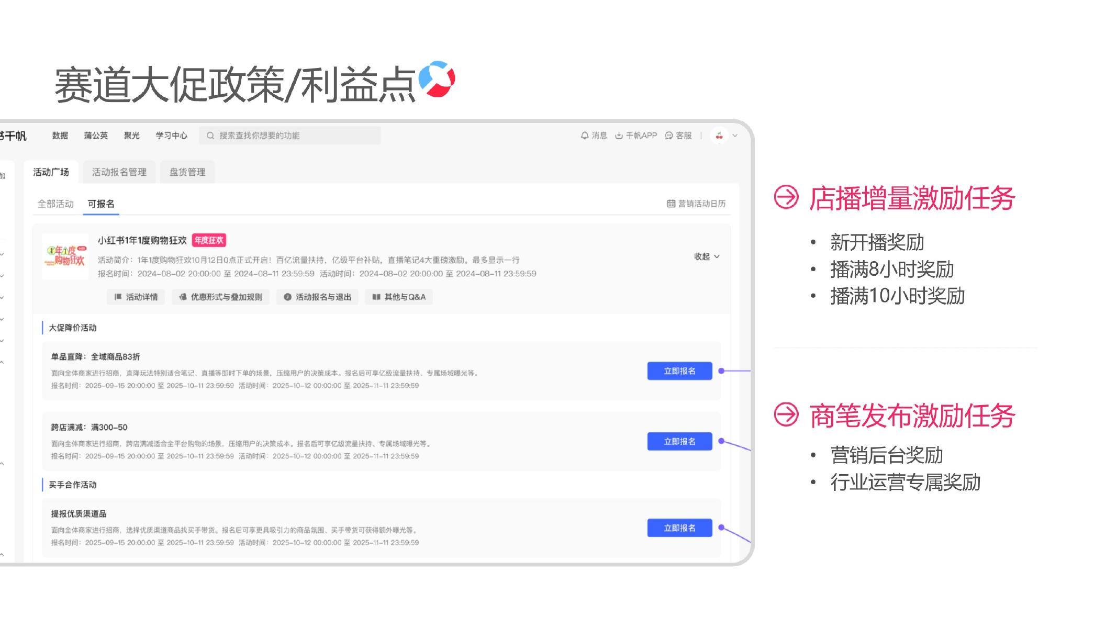This screenshot has height=628, width=1117.
Task: Click the search magnifier in the search bar
Action: point(210,135)
